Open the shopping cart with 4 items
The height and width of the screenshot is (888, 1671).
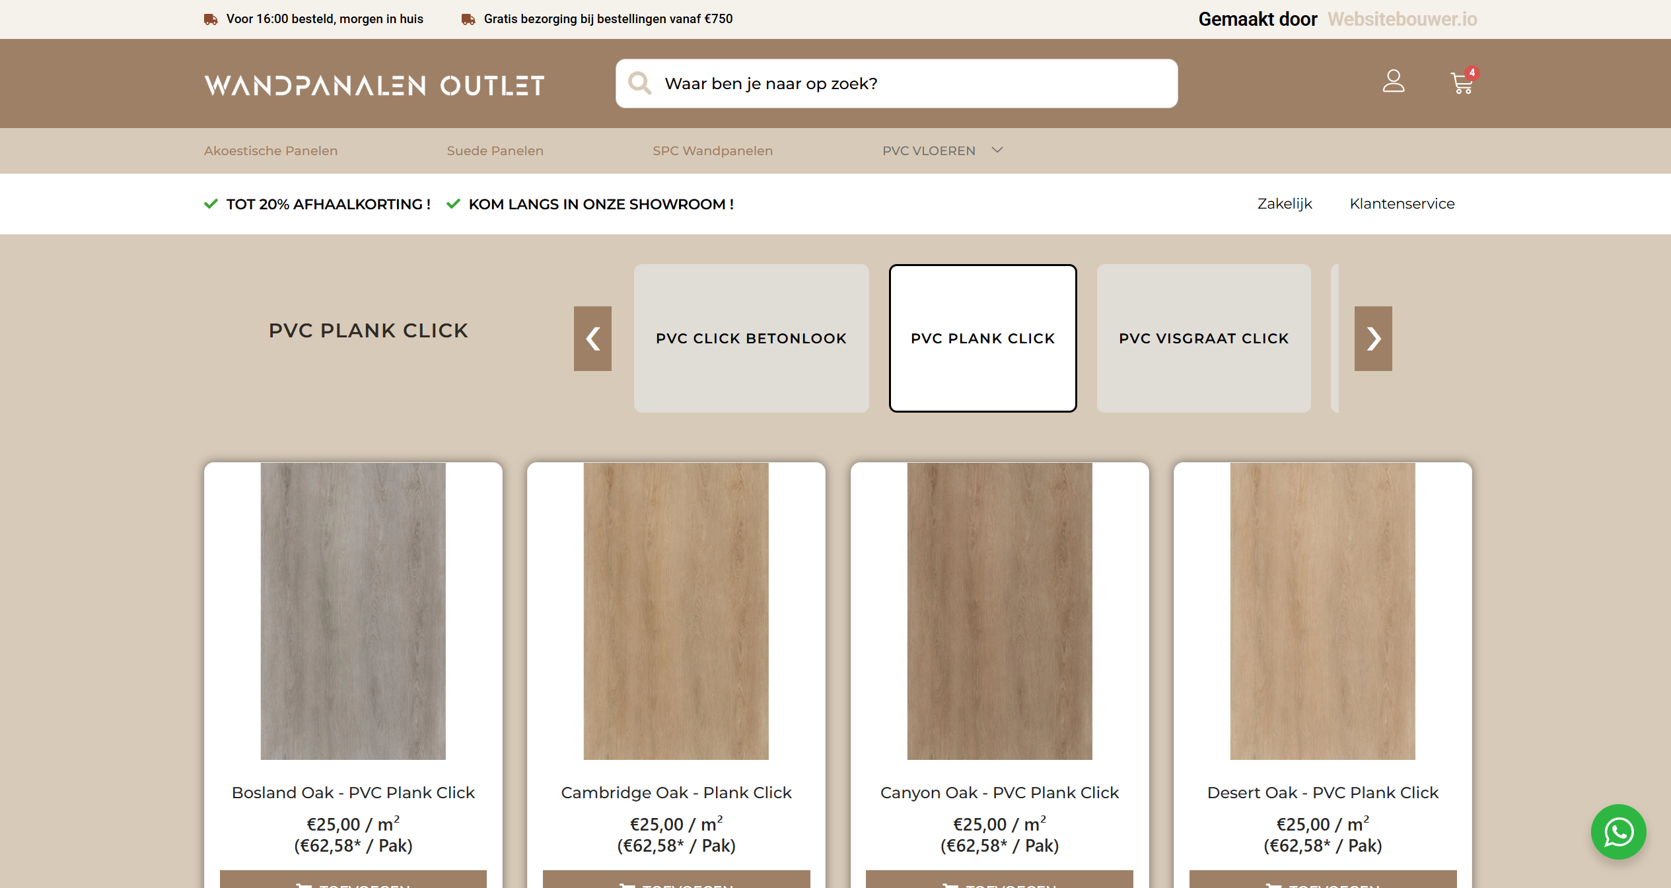tap(1461, 83)
